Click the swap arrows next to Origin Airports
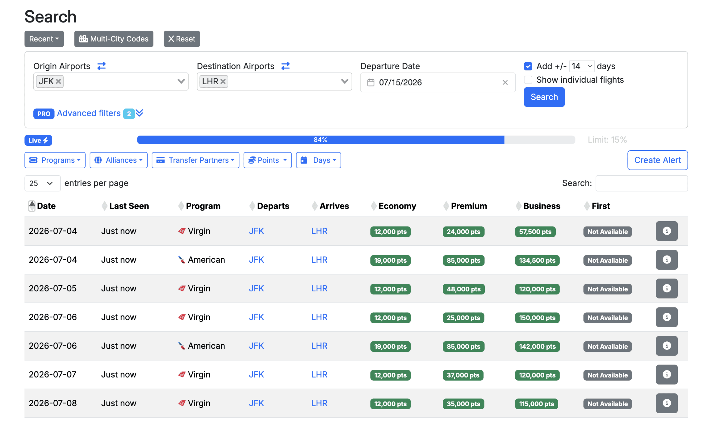Image resolution: width=712 pixels, height=421 pixels. click(x=102, y=66)
